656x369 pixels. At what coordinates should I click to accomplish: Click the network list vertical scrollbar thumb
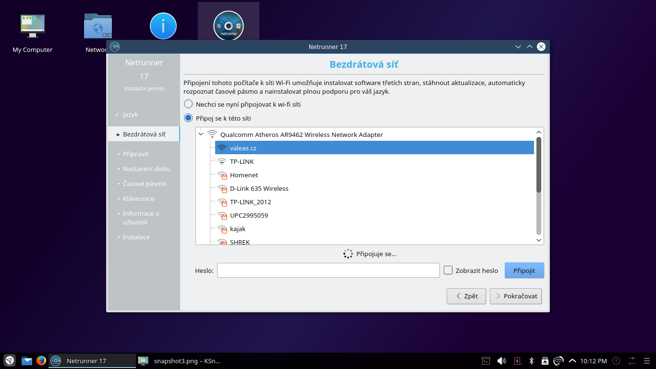pyautogui.click(x=539, y=165)
